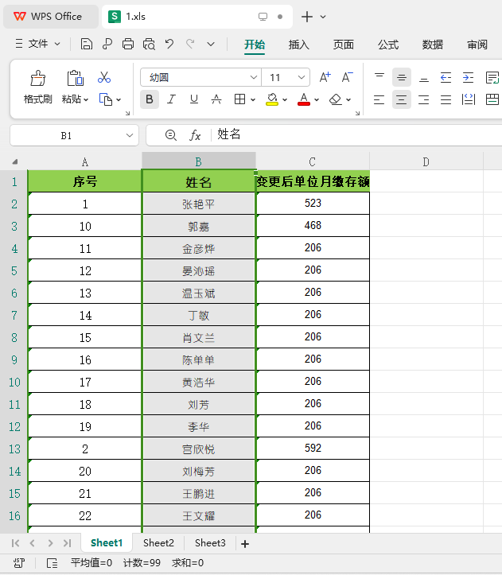Click the fx insert function icon
This screenshot has height=575, width=502.
[195, 135]
